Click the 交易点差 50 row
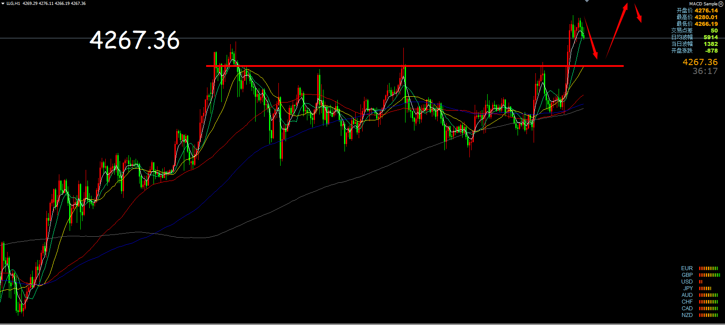The width and height of the screenshot is (725, 325). pyautogui.click(x=695, y=30)
